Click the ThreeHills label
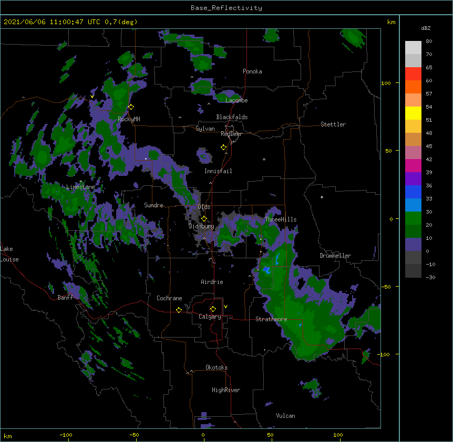This screenshot has width=453, height=442. coord(281,219)
